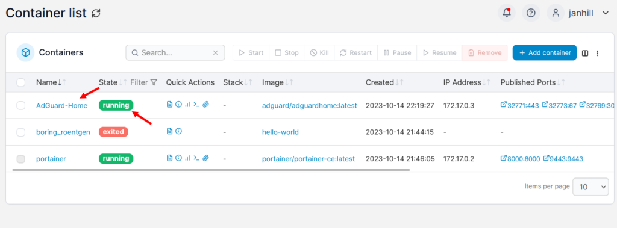Toggle the select-all header checkbox
The height and width of the screenshot is (228, 617).
tap(21, 82)
